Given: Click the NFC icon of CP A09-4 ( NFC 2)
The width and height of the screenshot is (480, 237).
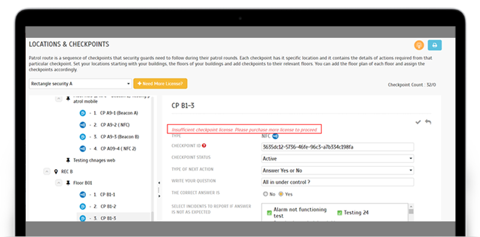Looking at the screenshot, I should click(82, 149).
